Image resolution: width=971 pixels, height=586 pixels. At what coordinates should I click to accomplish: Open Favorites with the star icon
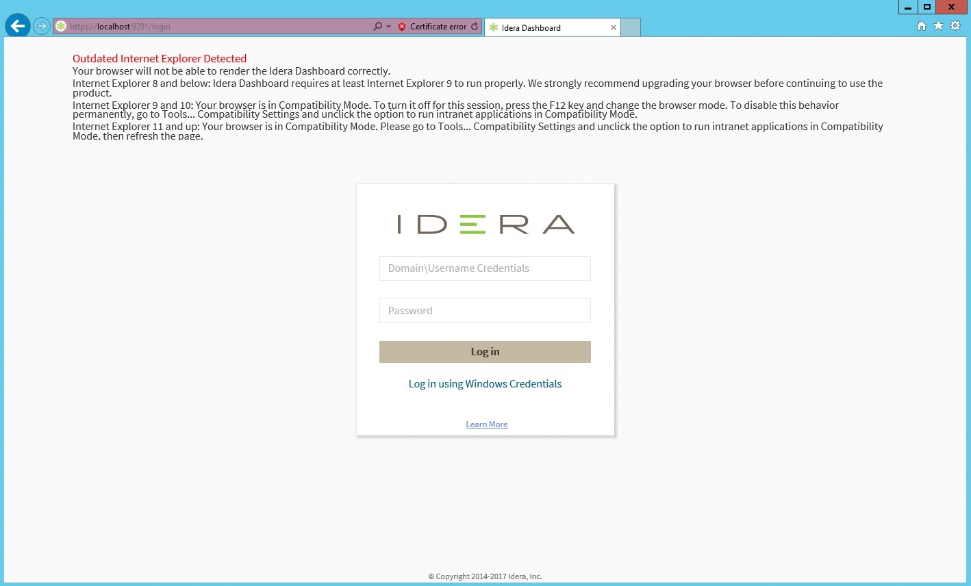(938, 26)
